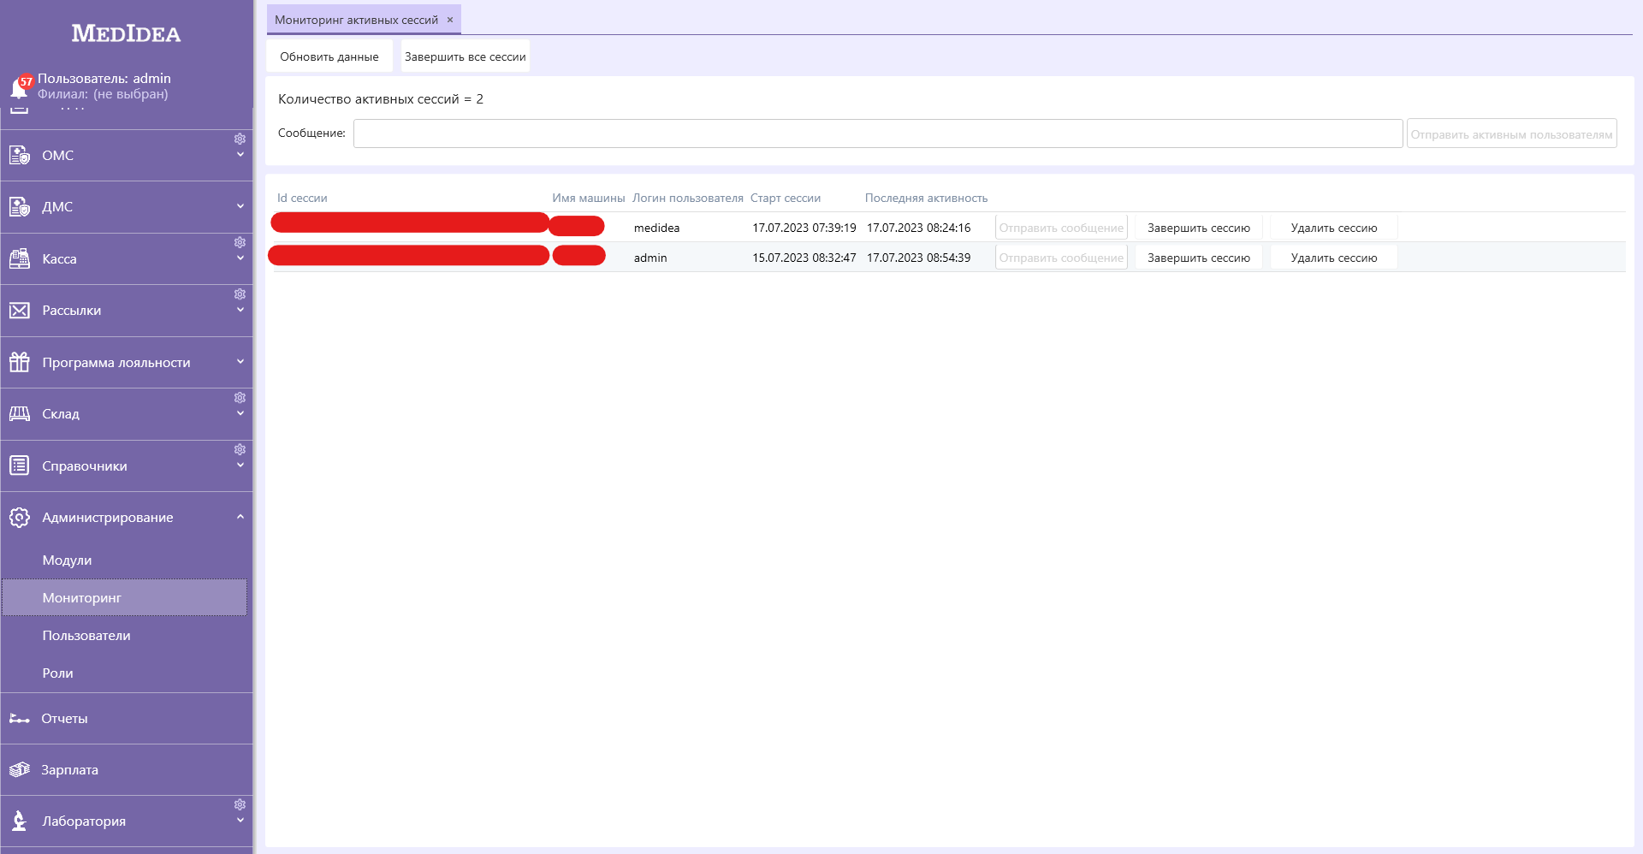Click the ДМС module icon

pyautogui.click(x=20, y=206)
